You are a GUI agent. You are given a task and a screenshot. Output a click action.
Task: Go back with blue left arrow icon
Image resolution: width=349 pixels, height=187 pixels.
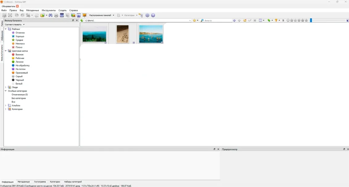pos(234,20)
